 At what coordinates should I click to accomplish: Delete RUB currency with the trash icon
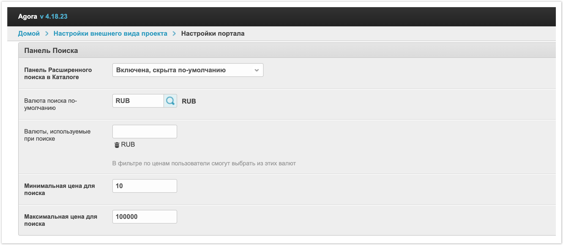[117, 145]
